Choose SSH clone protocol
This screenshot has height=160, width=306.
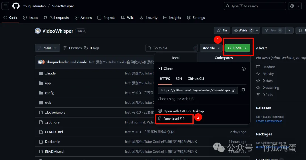178,79
